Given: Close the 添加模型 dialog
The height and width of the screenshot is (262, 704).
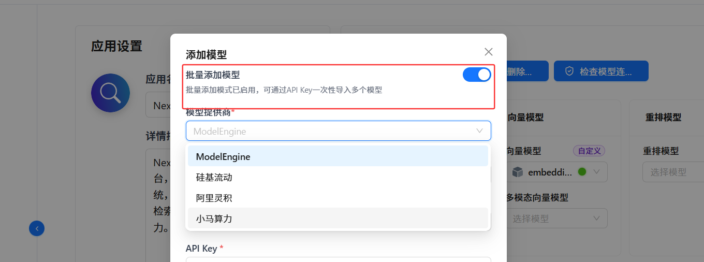Looking at the screenshot, I should 488,52.
